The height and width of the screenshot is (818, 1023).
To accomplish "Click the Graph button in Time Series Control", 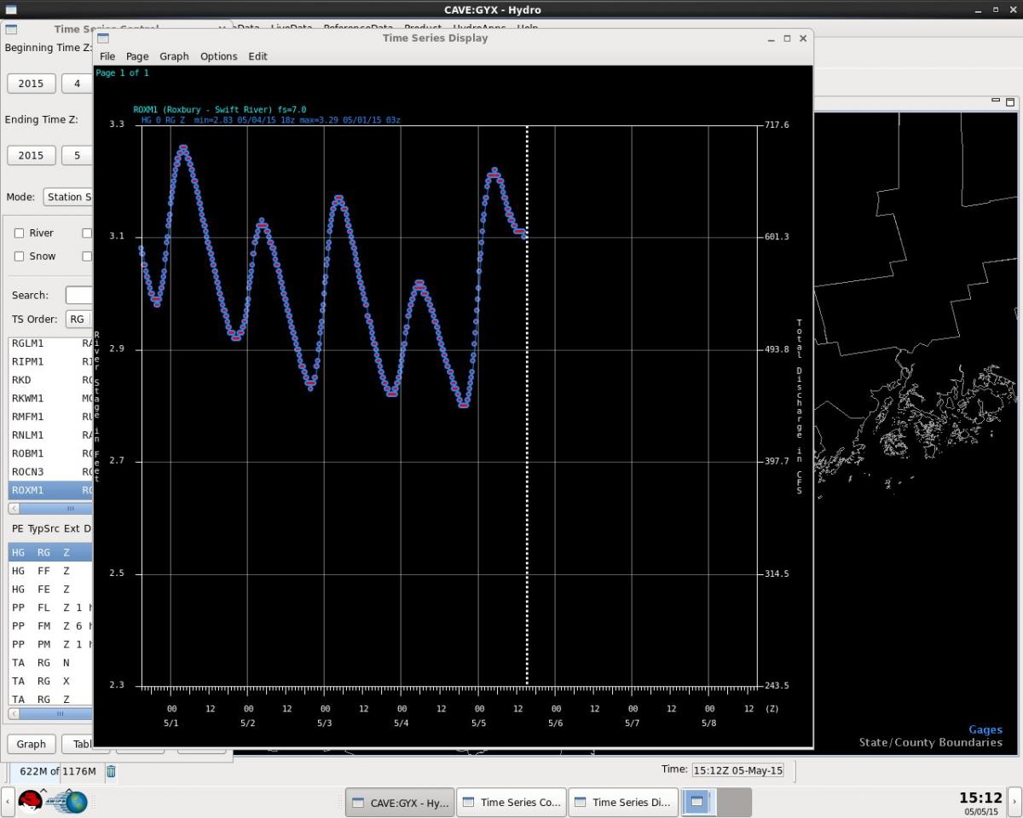I will pyautogui.click(x=32, y=744).
